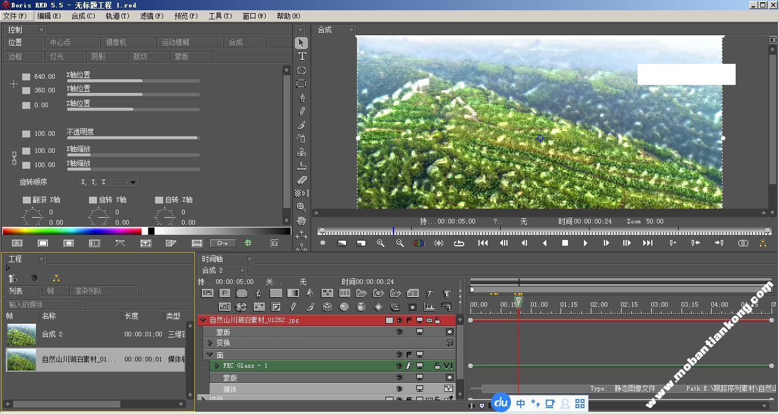
Task: Click the play forward button
Action: (x=585, y=243)
